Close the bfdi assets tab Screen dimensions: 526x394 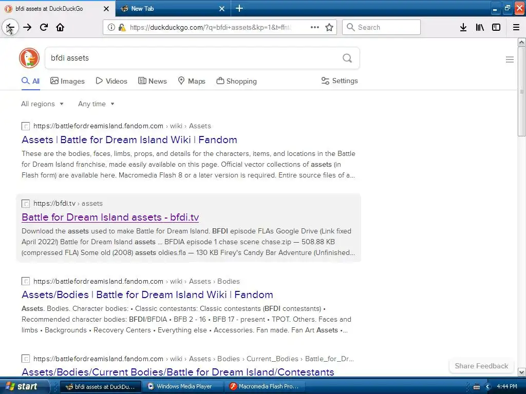point(106,9)
